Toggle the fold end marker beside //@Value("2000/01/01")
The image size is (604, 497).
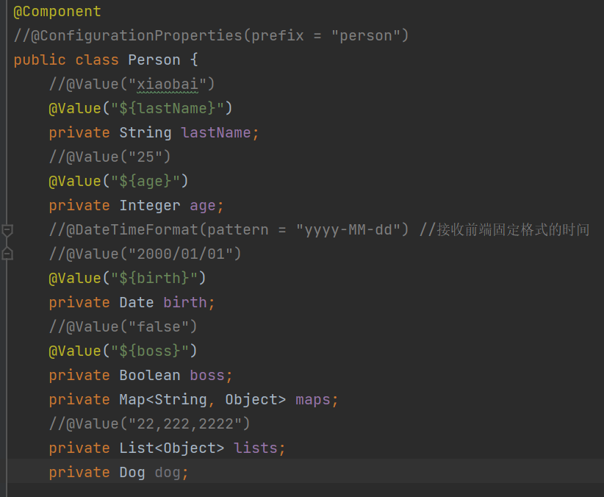pyautogui.click(x=7, y=254)
